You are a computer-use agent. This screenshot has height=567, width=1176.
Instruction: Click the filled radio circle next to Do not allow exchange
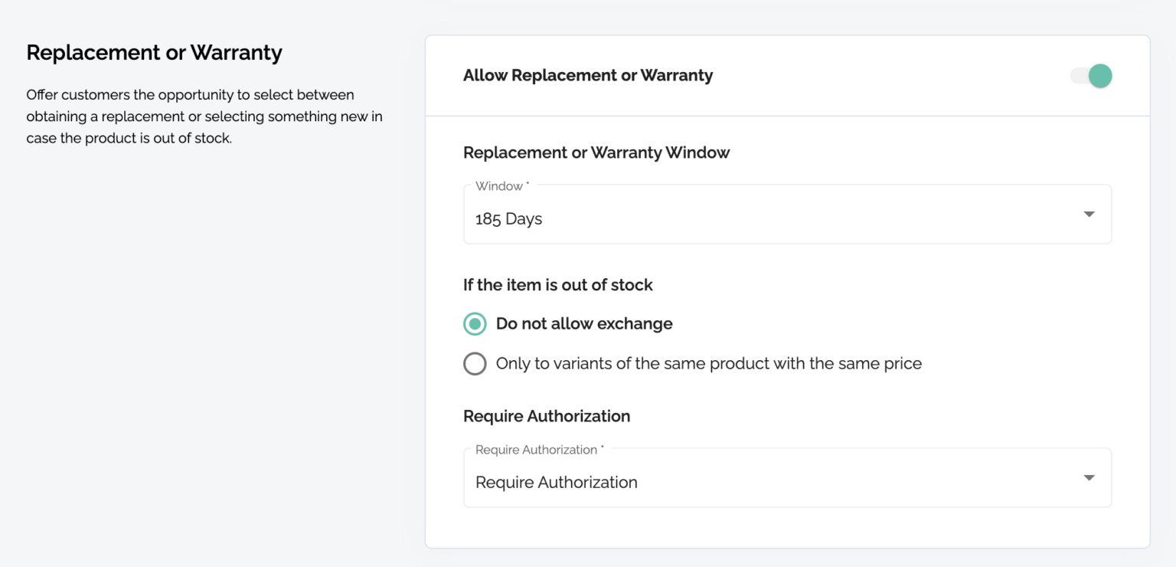pyautogui.click(x=475, y=323)
